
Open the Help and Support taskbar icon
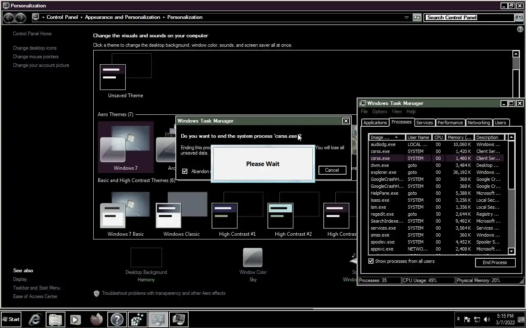(x=117, y=319)
